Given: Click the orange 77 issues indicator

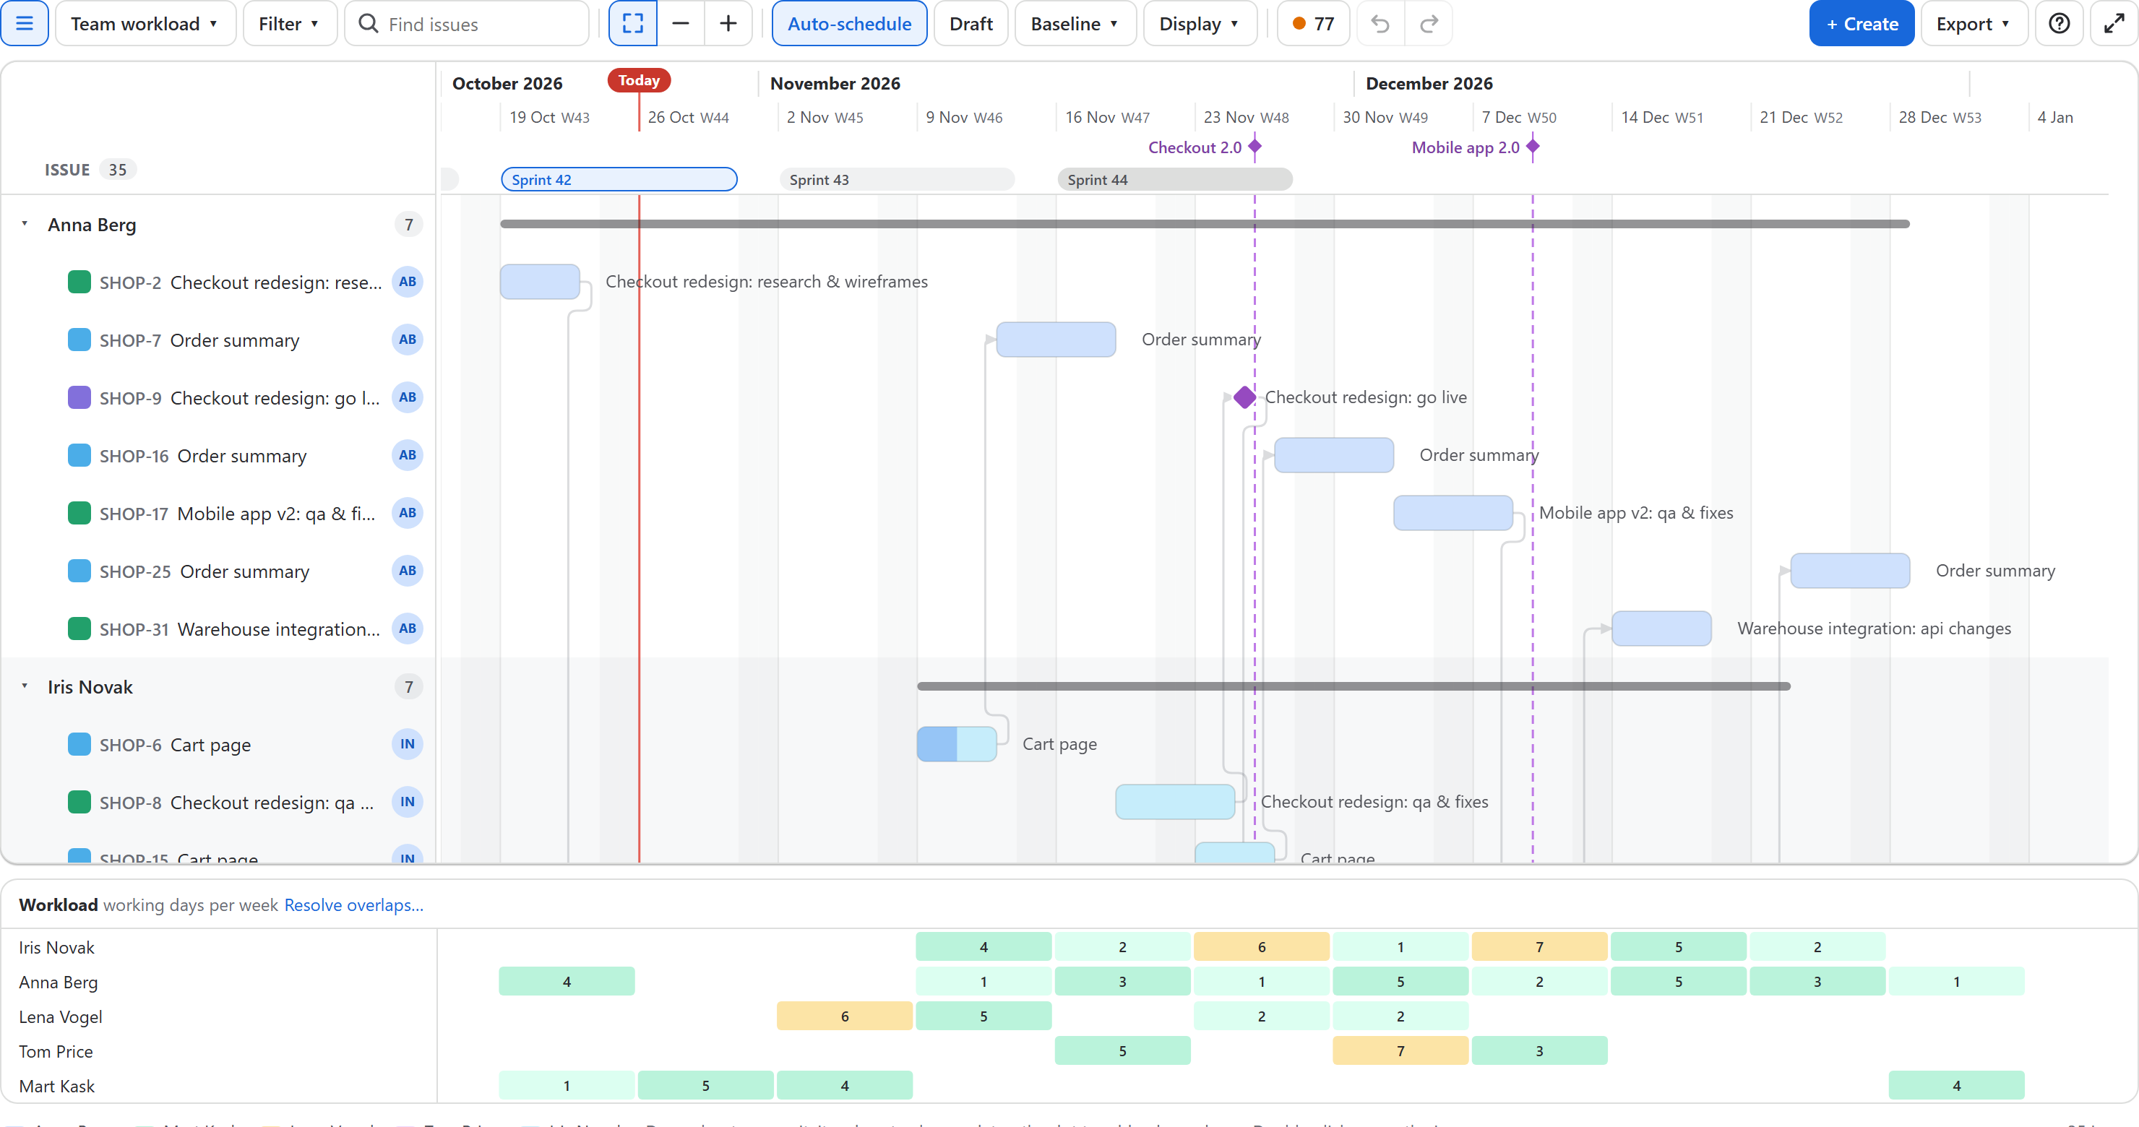Looking at the screenshot, I should tap(1313, 24).
